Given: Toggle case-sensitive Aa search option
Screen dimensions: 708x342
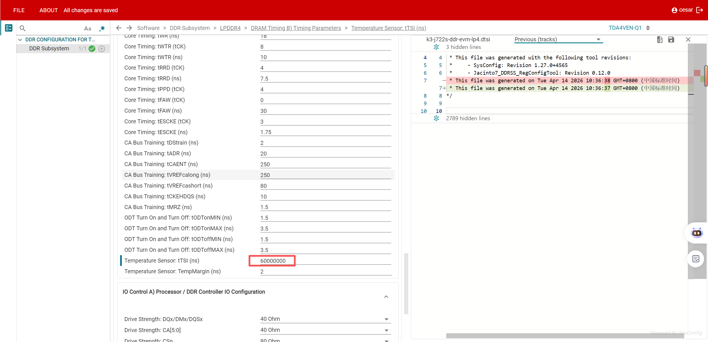Looking at the screenshot, I should click(88, 29).
